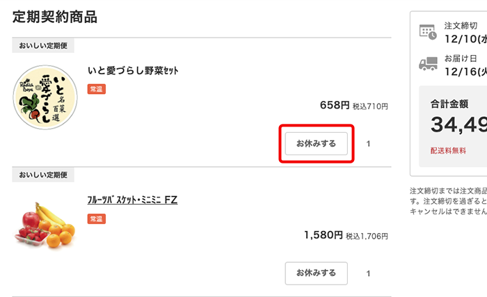Click the 658円 price of the vegetable set
Viewport: 487px width, 297px height.
[334, 105]
